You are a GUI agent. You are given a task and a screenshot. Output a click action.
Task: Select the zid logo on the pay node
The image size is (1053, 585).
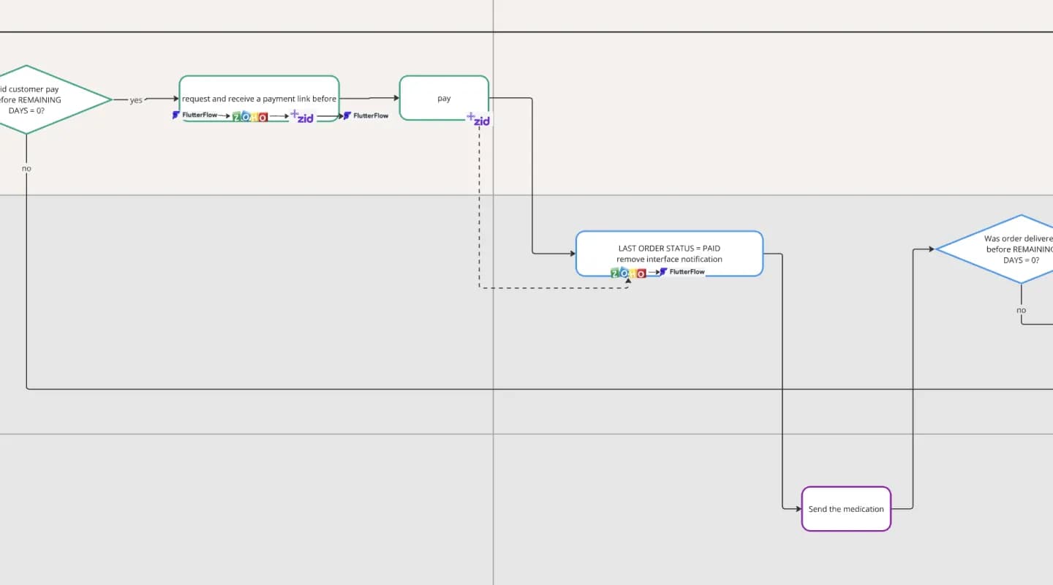[x=478, y=119]
